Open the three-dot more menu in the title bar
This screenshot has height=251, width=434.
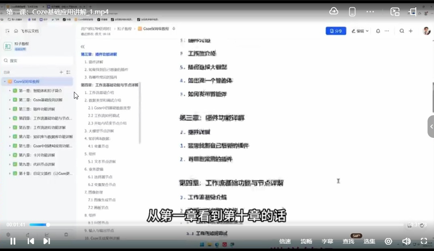(x=370, y=11)
